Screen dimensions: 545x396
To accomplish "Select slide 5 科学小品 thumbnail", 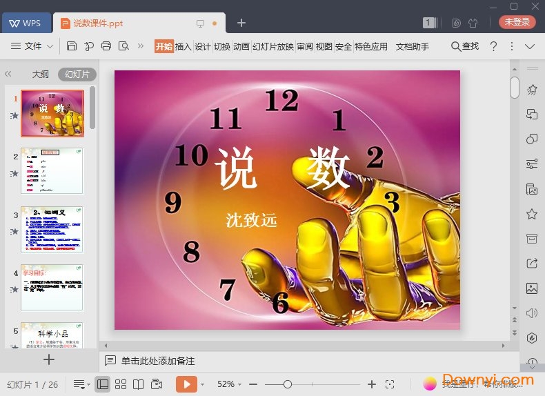I will click(x=52, y=335).
